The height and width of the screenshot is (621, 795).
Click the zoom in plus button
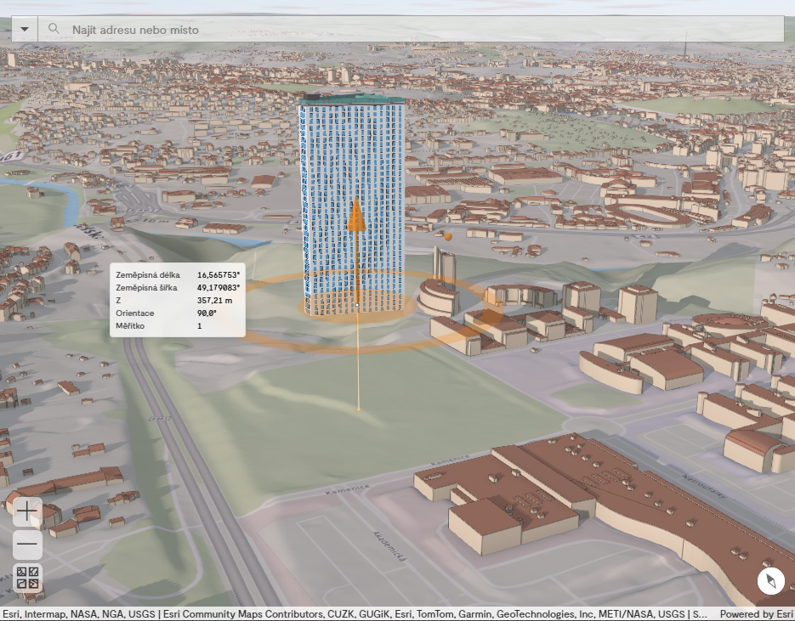point(27,511)
